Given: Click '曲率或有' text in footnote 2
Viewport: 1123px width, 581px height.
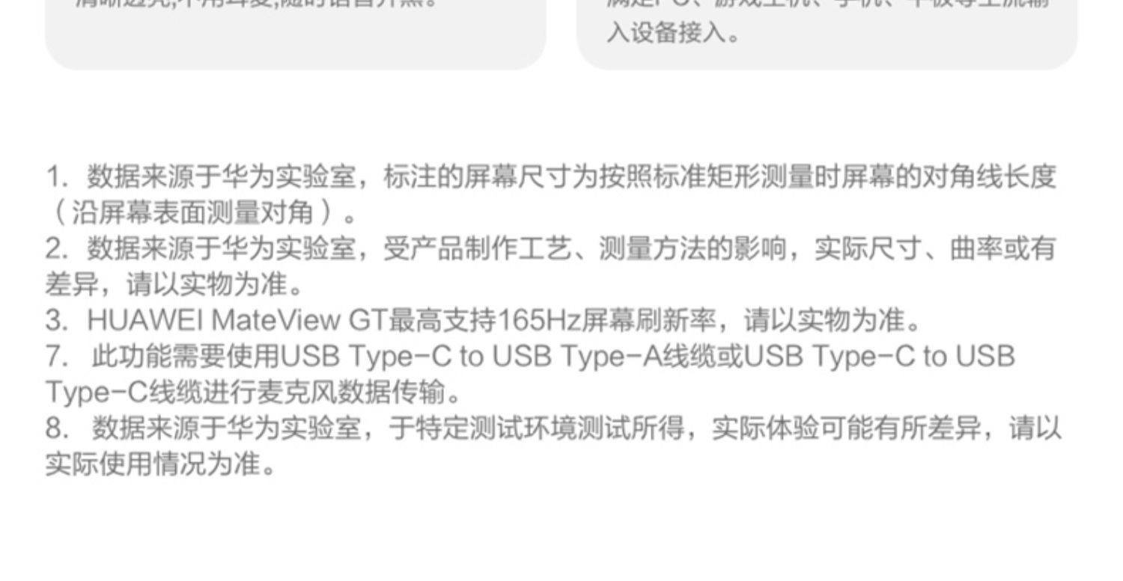Looking at the screenshot, I should pyautogui.click(x=1003, y=248).
